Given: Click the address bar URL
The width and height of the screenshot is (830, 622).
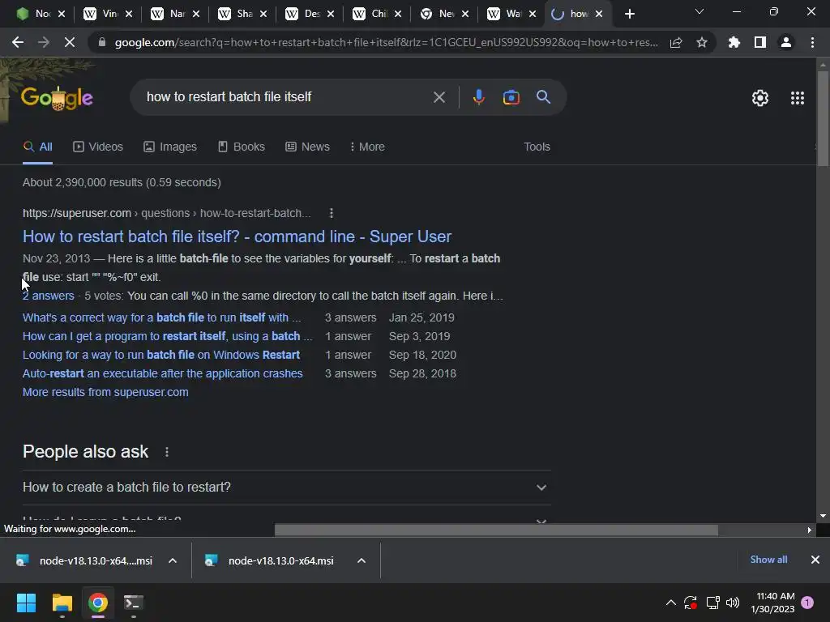Looking at the screenshot, I should pyautogui.click(x=387, y=42).
